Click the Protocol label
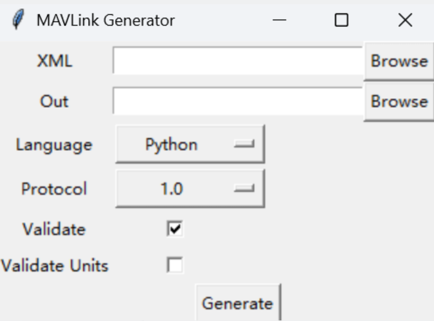The height and width of the screenshot is (321, 434). point(54,189)
